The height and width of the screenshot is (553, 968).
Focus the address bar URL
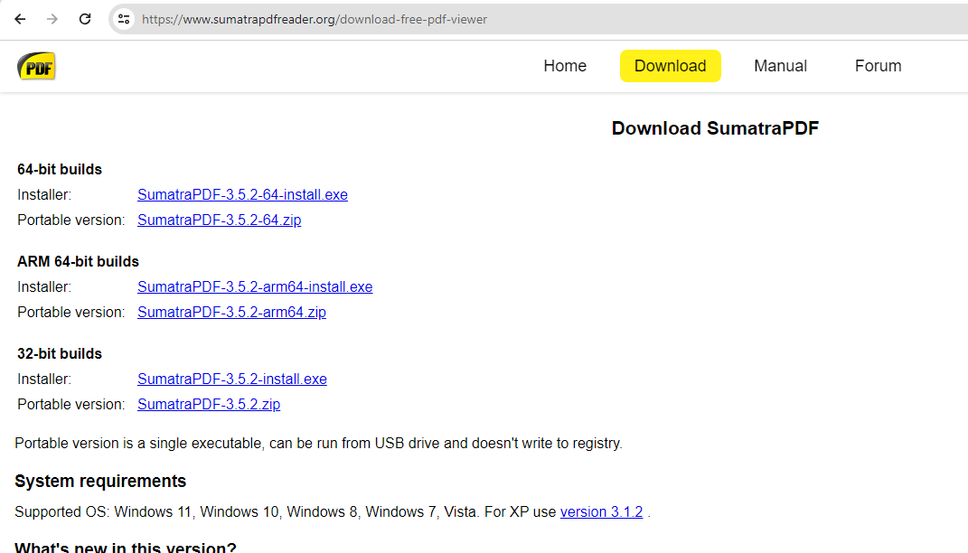tap(315, 19)
